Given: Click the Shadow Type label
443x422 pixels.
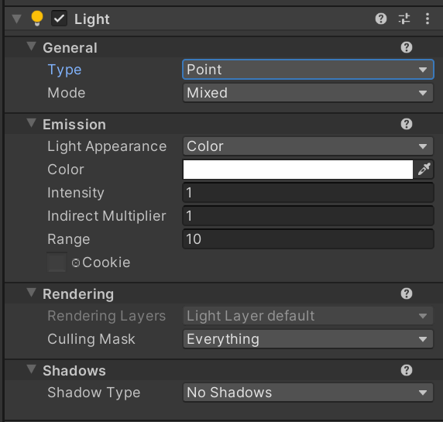Looking at the screenshot, I should pos(94,393).
